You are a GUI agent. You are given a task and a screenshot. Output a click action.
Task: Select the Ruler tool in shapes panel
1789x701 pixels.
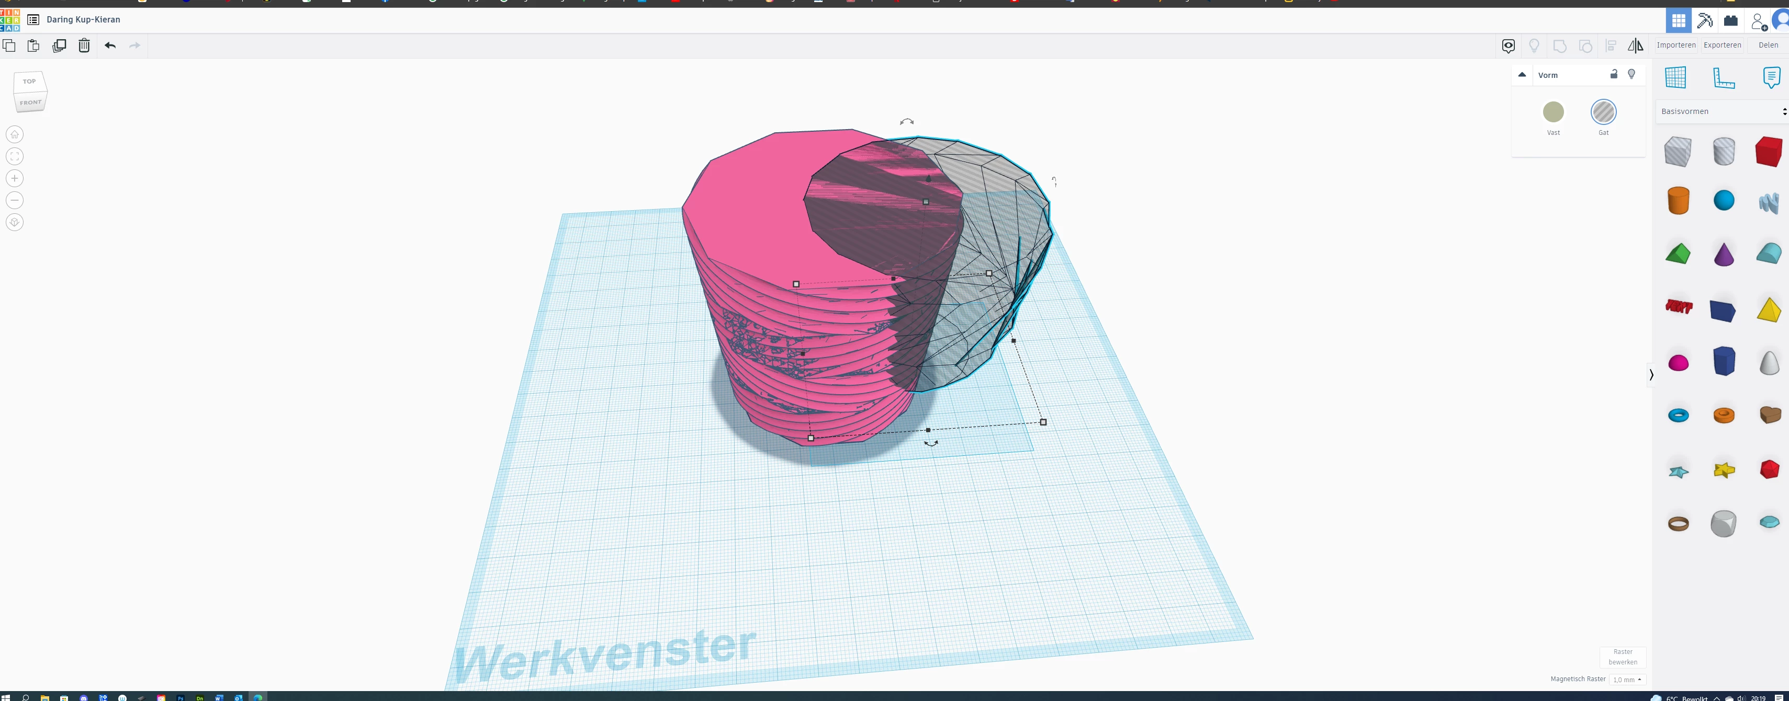click(1724, 78)
